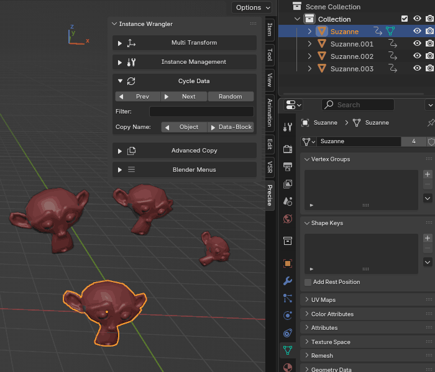Open the World properties tab

point(288,219)
